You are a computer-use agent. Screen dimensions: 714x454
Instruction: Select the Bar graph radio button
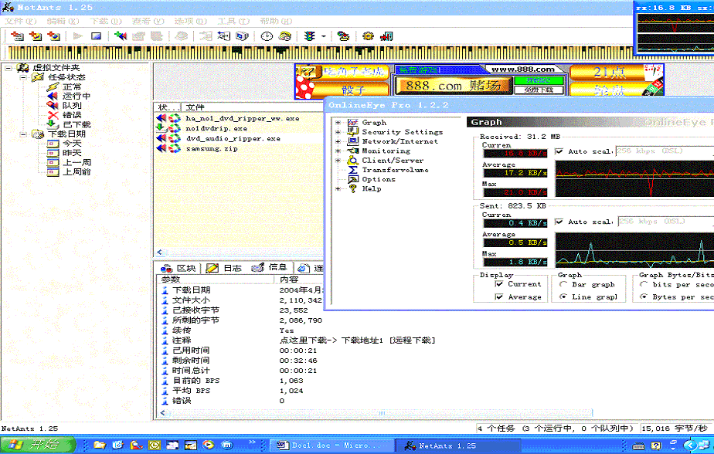point(563,284)
